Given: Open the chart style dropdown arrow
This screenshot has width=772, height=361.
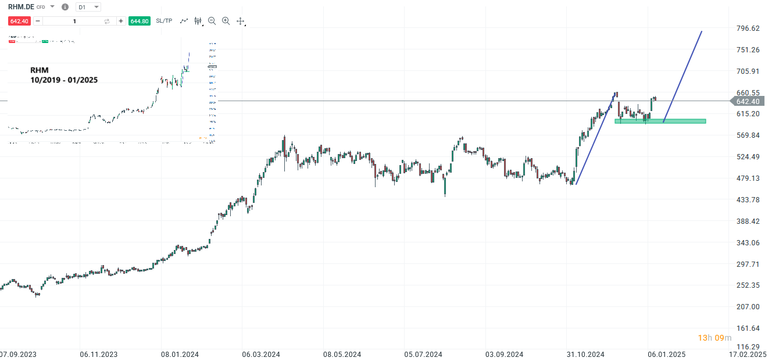Looking at the screenshot, I should pyautogui.click(x=203, y=25).
